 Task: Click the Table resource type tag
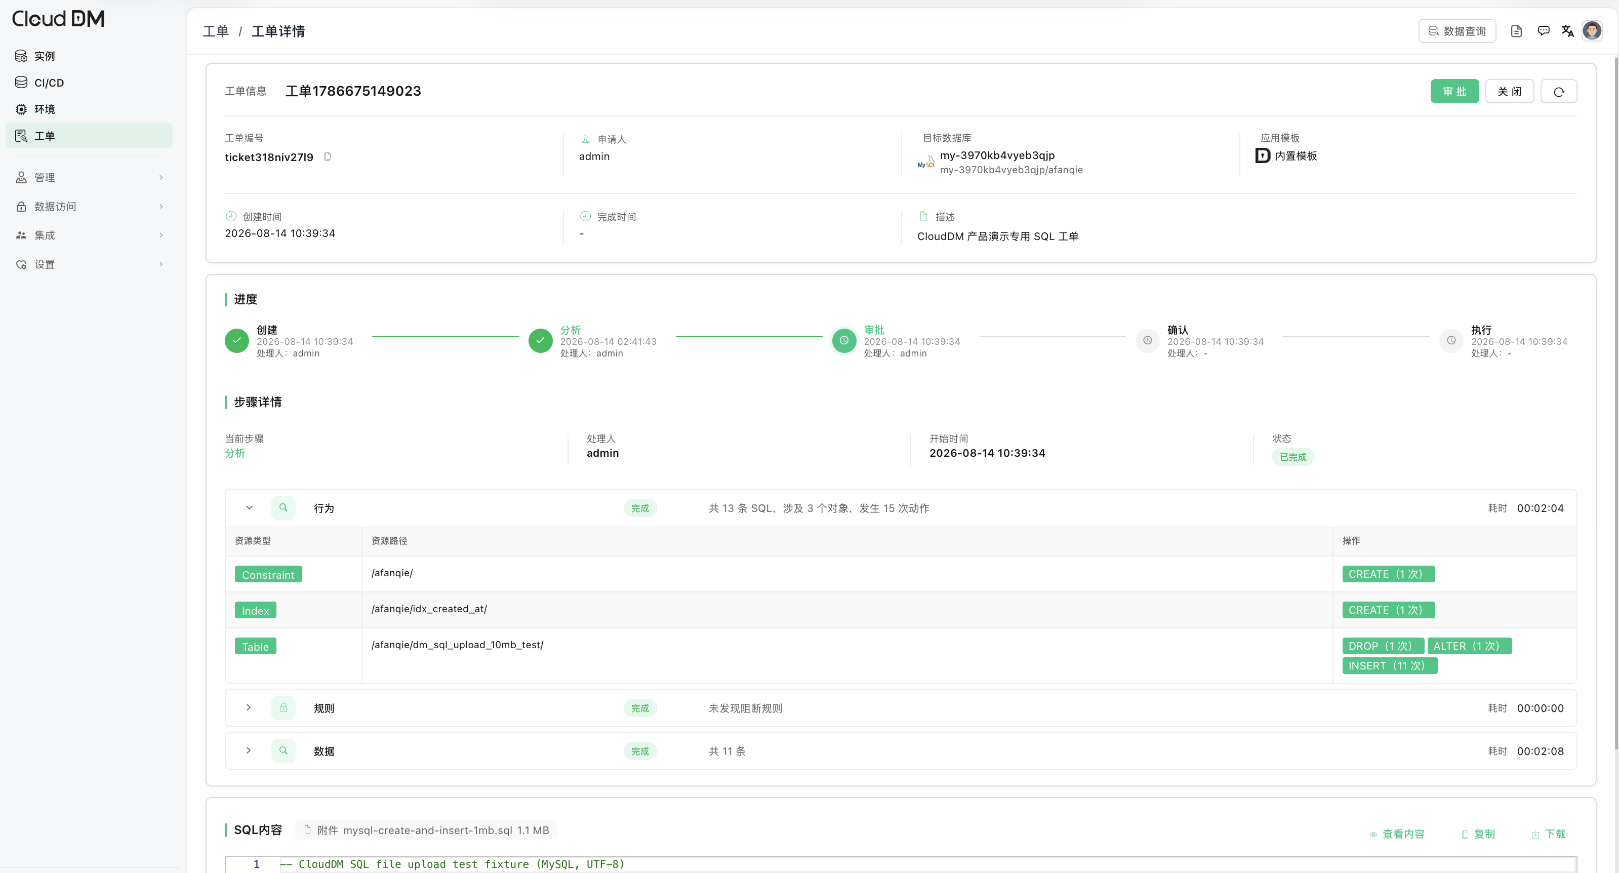tap(255, 646)
